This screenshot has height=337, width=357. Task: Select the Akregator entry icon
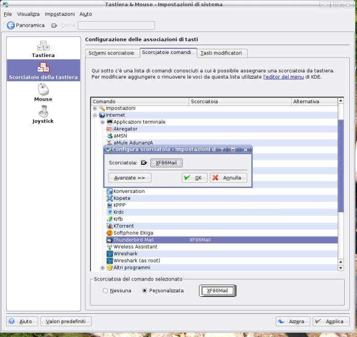(109, 129)
